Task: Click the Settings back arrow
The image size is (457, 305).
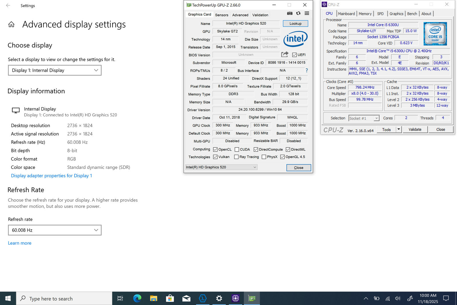Action: (x=8, y=5)
